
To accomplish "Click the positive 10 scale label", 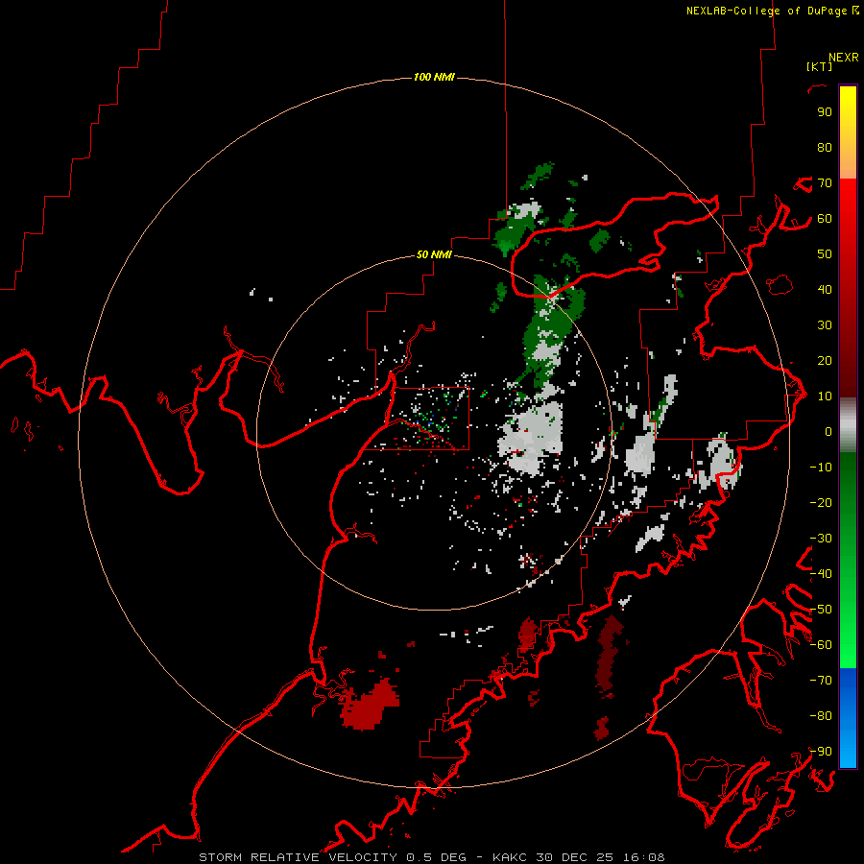I will (825, 396).
